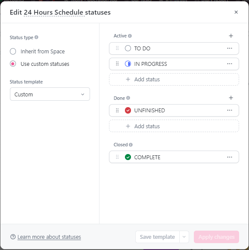Open the UNFINISHED status ellipsis menu
Screen dimensions: 249x250
(230, 110)
